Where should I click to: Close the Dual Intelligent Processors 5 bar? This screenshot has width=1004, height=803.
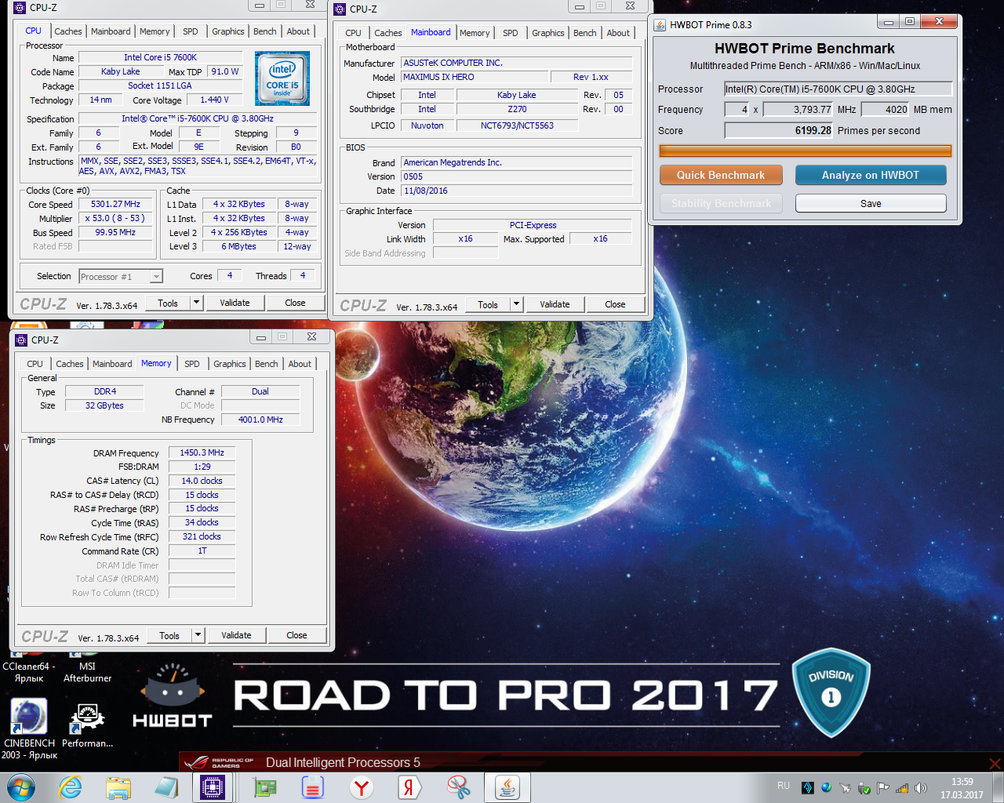click(x=995, y=763)
